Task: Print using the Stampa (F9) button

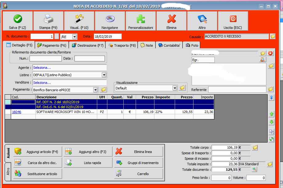Action: (48, 21)
